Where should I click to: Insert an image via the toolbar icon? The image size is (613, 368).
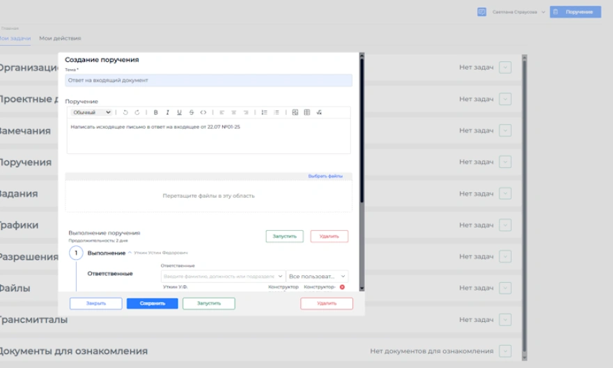pyautogui.click(x=295, y=113)
